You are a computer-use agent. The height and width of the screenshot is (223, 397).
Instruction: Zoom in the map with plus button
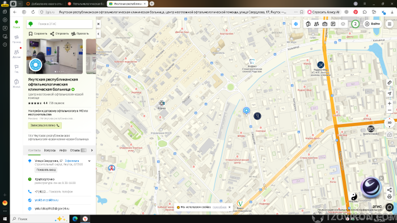point(390,103)
